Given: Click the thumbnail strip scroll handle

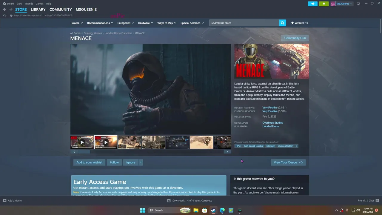Looking at the screenshot, I should 84,152.
